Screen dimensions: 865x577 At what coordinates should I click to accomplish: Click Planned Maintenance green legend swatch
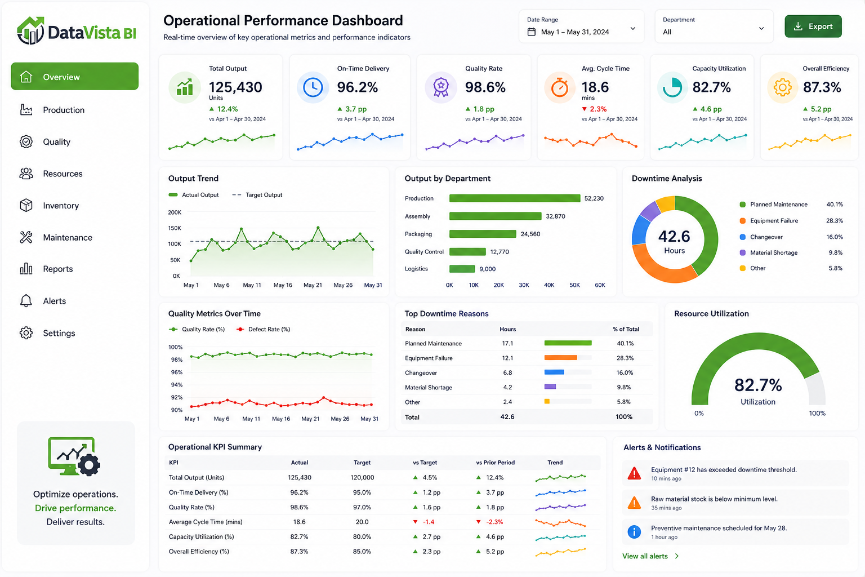click(743, 205)
